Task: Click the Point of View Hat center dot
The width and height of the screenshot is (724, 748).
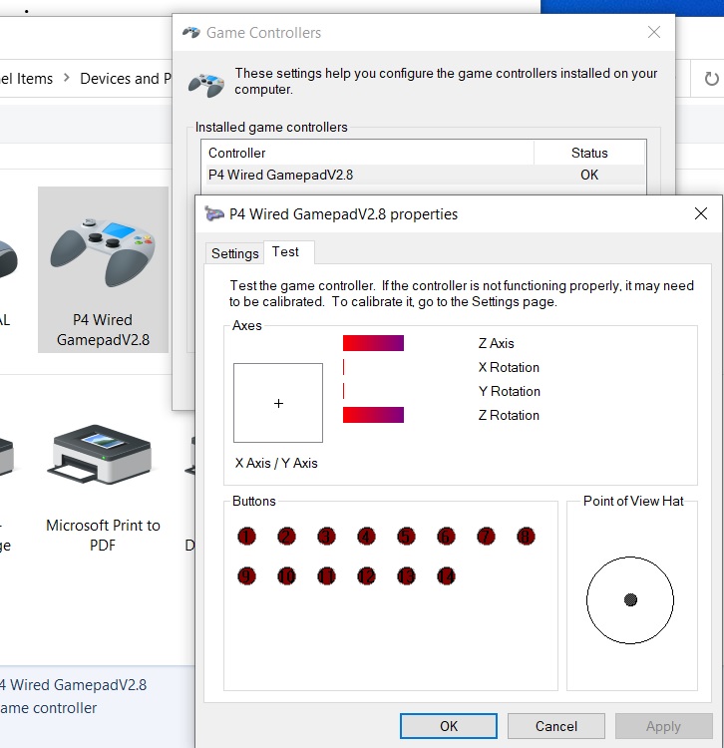Action: coord(630,599)
